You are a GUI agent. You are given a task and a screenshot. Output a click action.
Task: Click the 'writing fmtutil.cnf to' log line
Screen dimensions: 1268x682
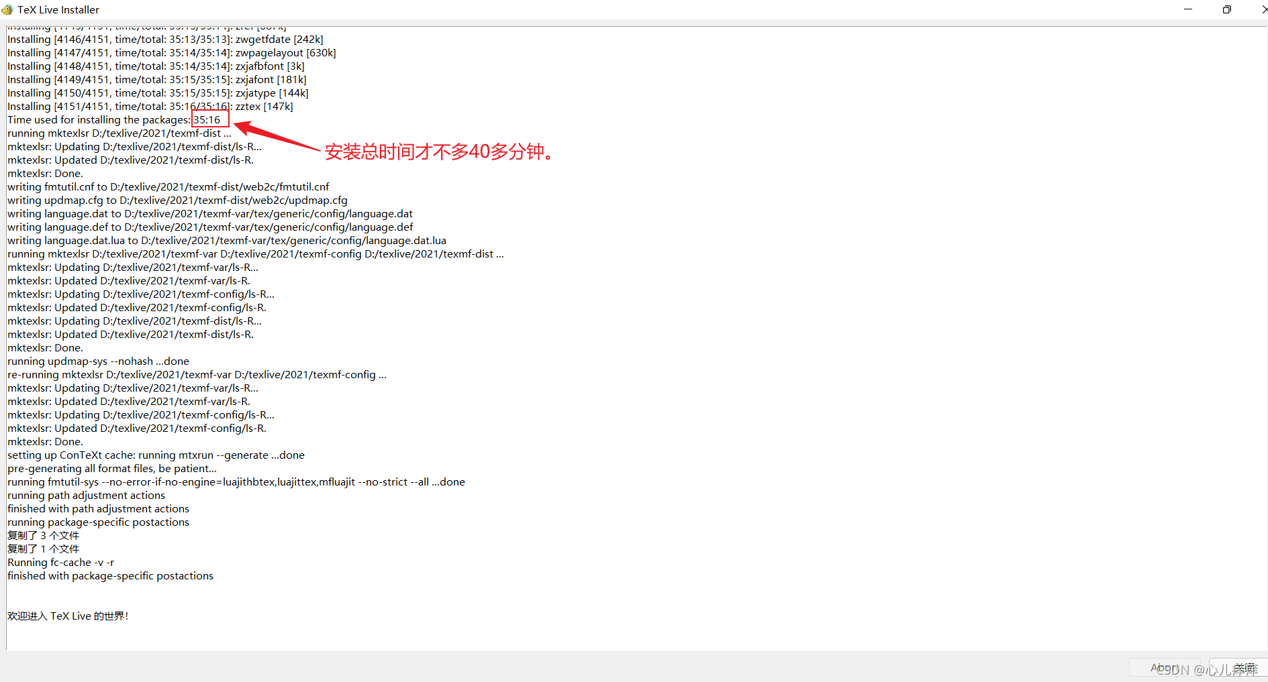[168, 187]
